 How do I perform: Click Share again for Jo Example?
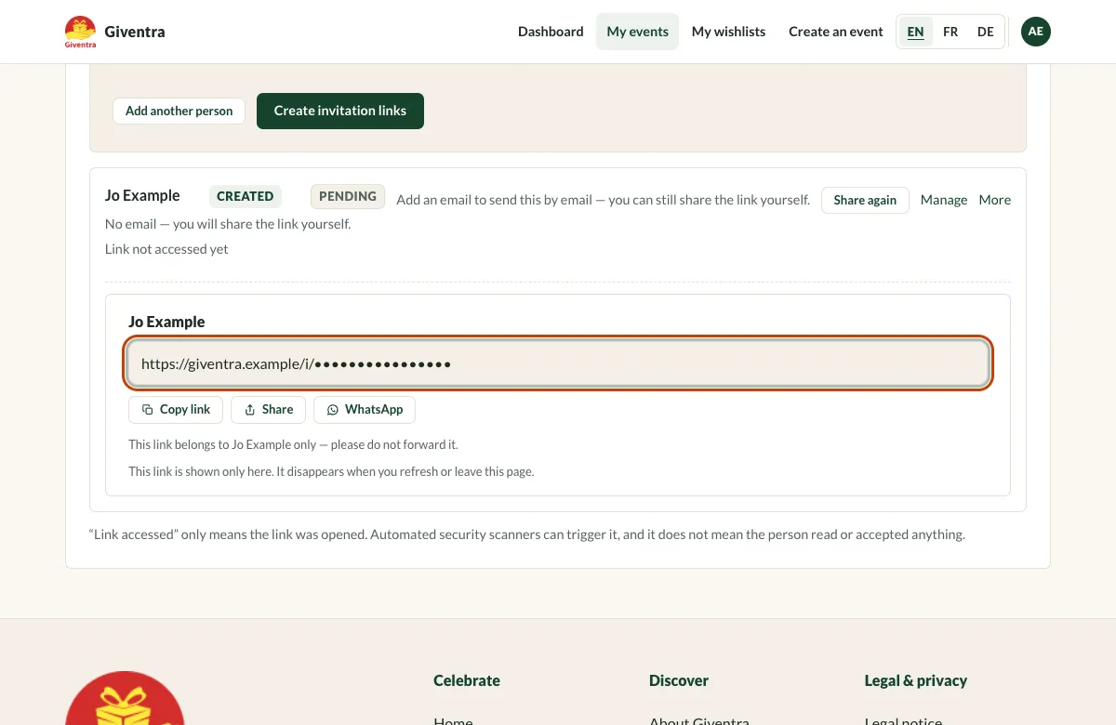[x=865, y=200]
